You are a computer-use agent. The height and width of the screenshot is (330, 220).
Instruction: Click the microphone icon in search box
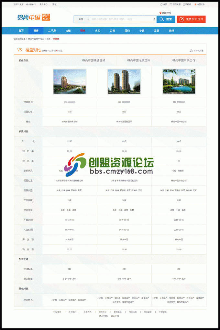(154, 19)
